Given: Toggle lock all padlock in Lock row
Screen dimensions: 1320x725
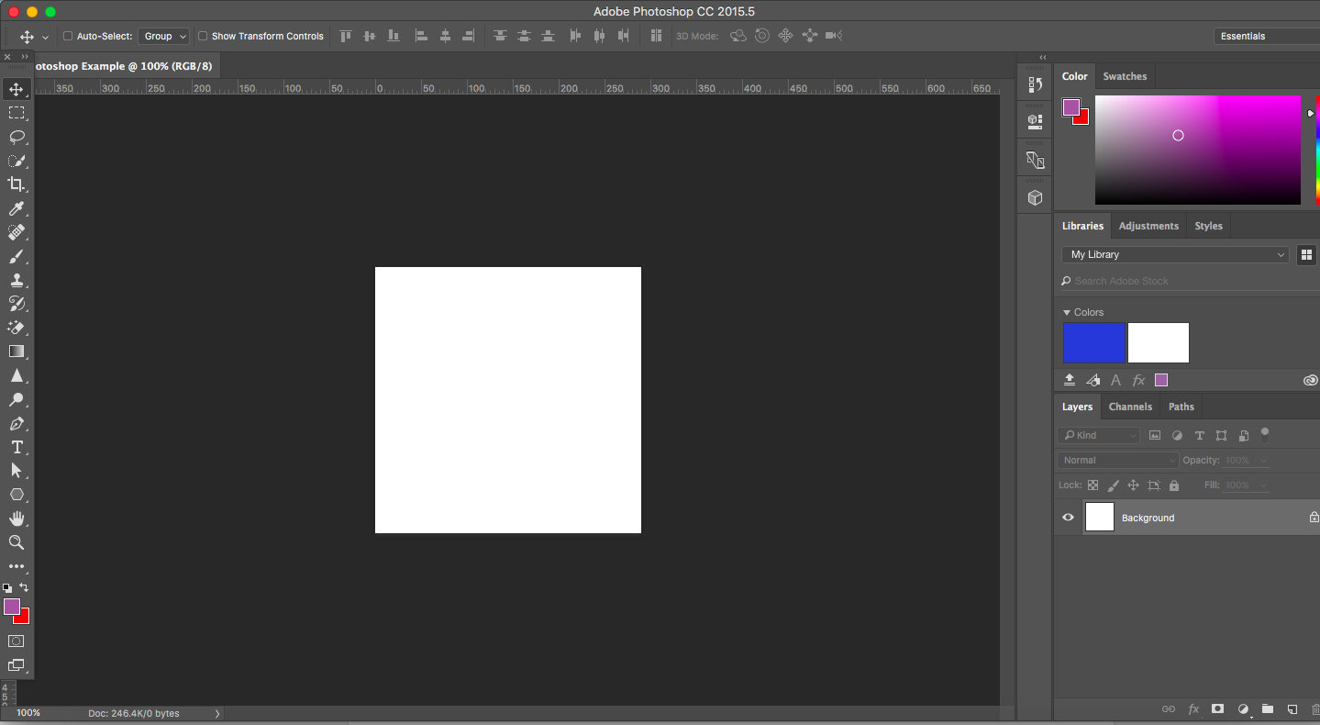Looking at the screenshot, I should pos(1174,485).
